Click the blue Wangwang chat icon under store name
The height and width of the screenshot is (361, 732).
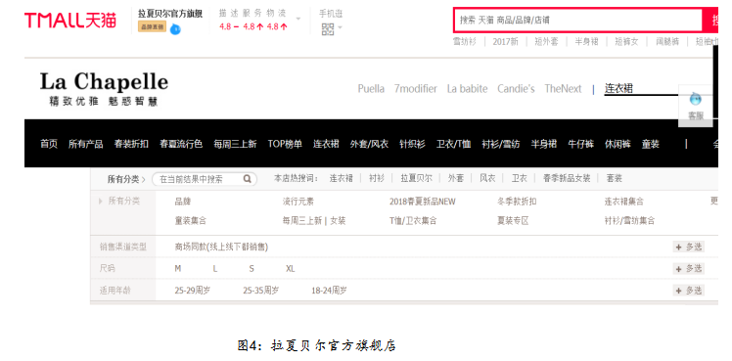175,29
